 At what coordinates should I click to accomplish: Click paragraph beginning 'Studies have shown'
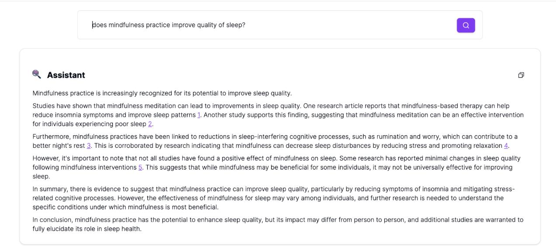[x=278, y=115]
